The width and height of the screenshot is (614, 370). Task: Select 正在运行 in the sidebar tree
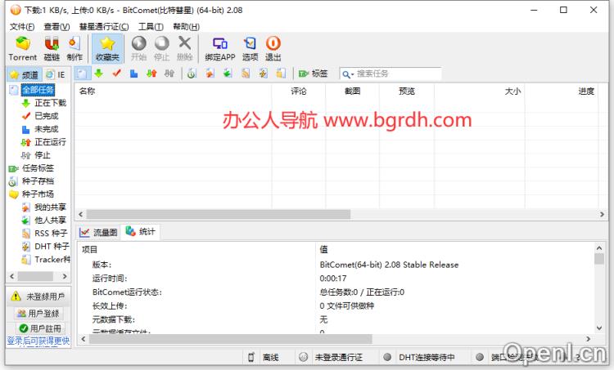click(x=50, y=142)
